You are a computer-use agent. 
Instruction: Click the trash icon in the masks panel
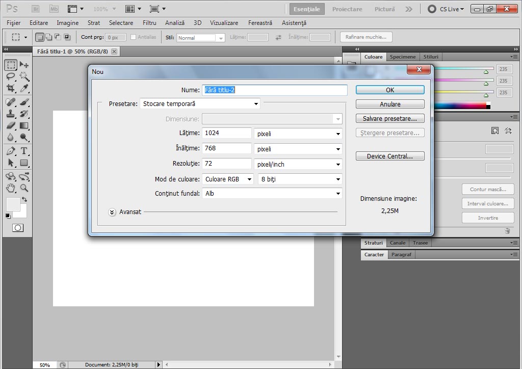point(507,231)
